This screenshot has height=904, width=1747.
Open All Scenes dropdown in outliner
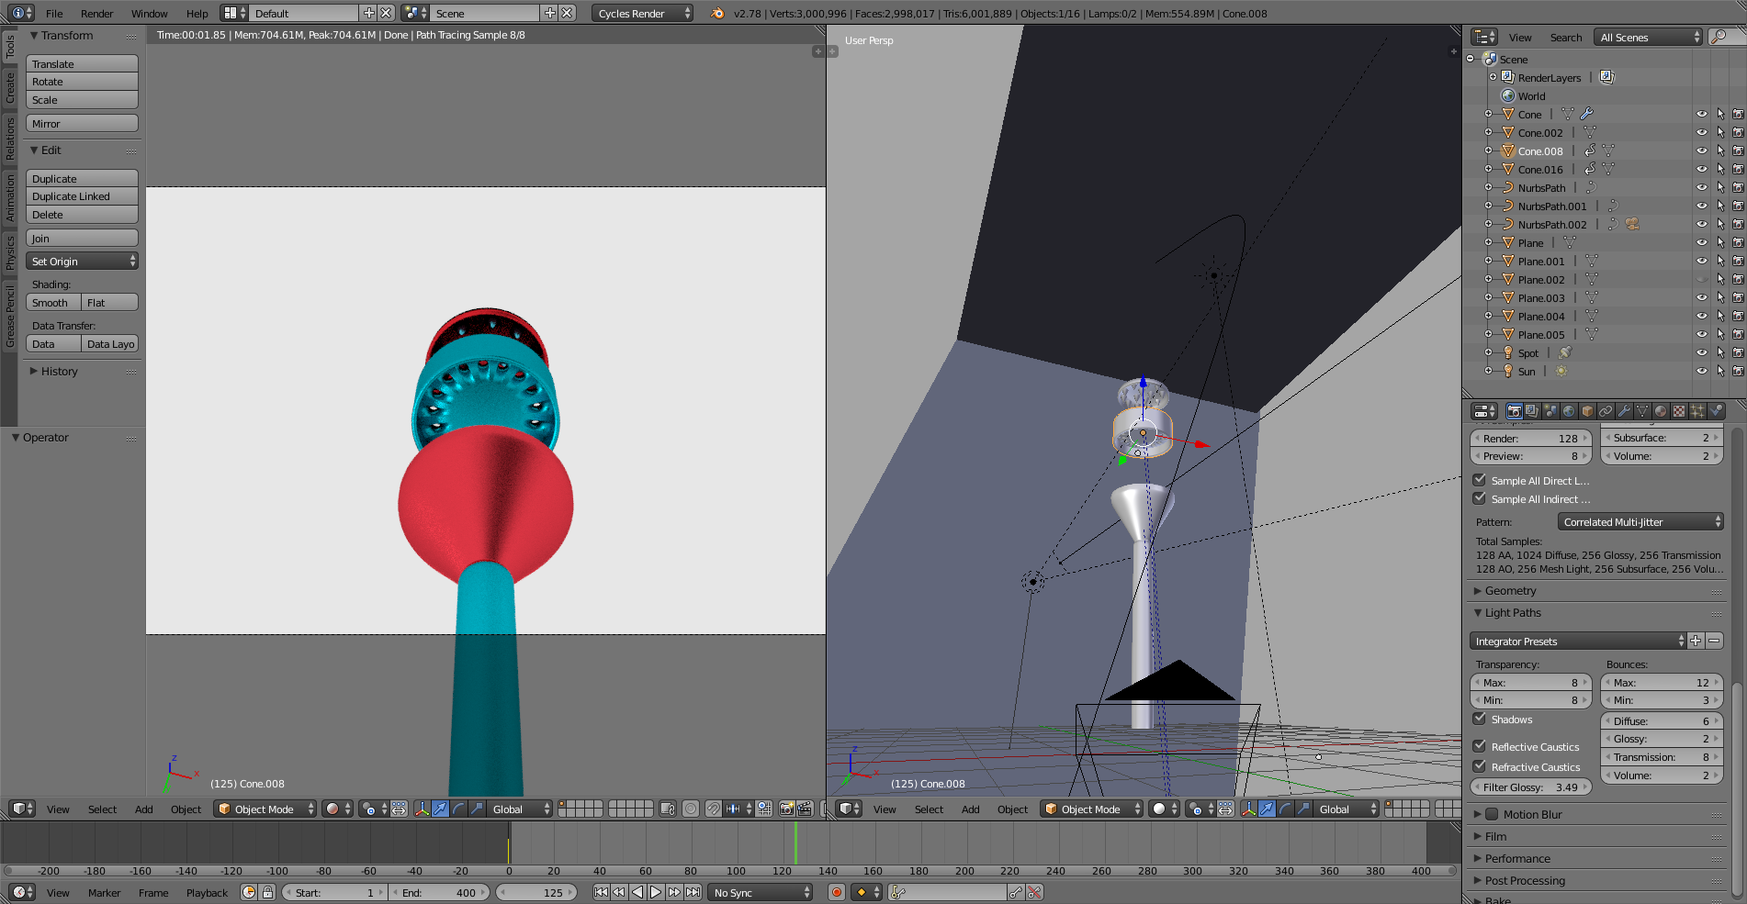1649,37
